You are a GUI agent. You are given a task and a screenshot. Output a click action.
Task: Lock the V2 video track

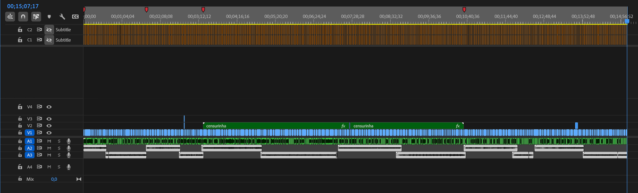(20, 125)
